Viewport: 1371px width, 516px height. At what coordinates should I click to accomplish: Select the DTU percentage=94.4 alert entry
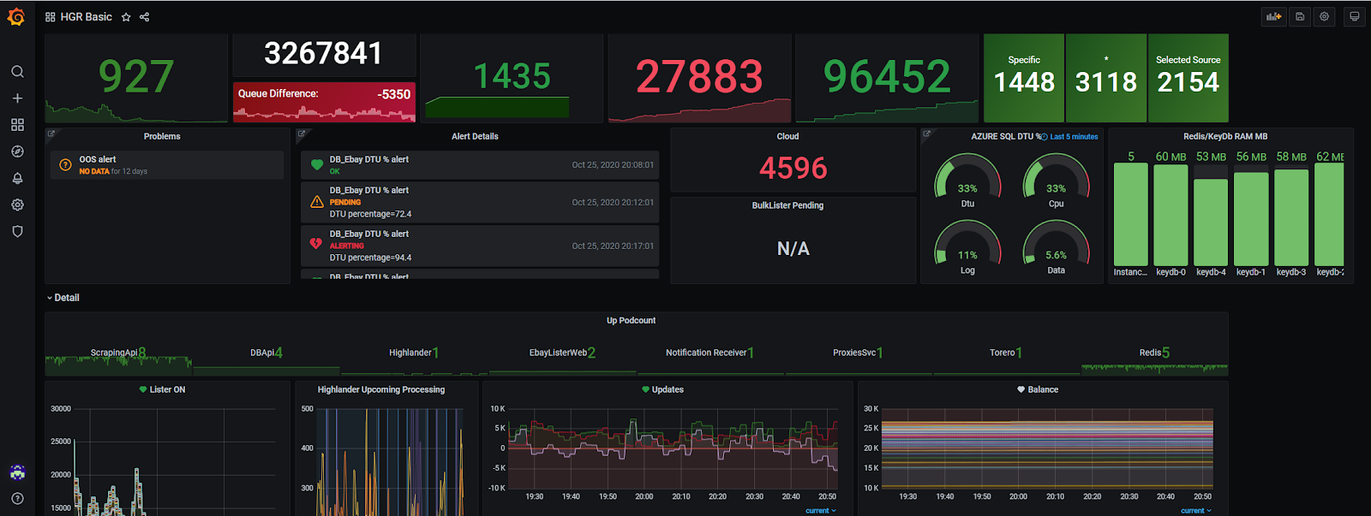[x=480, y=246]
